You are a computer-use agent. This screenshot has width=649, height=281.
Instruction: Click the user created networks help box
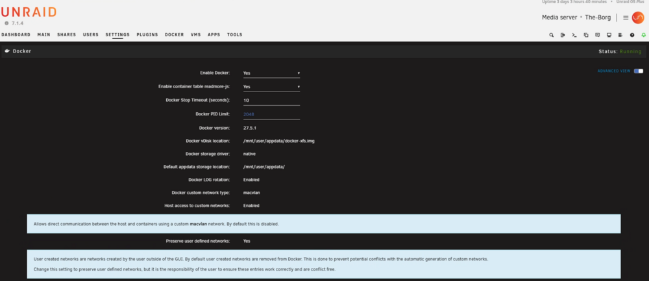pos(324,264)
